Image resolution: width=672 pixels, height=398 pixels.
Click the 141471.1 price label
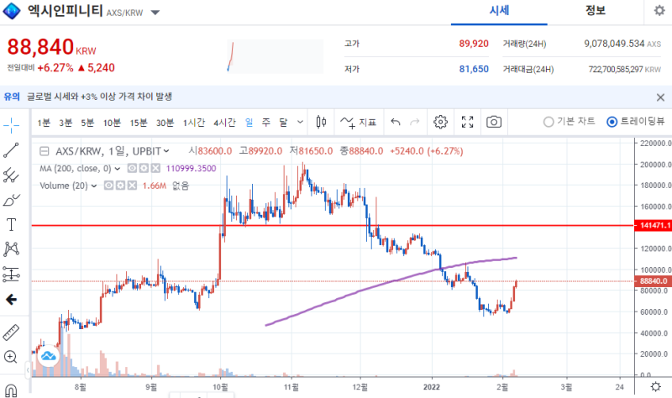(x=653, y=225)
